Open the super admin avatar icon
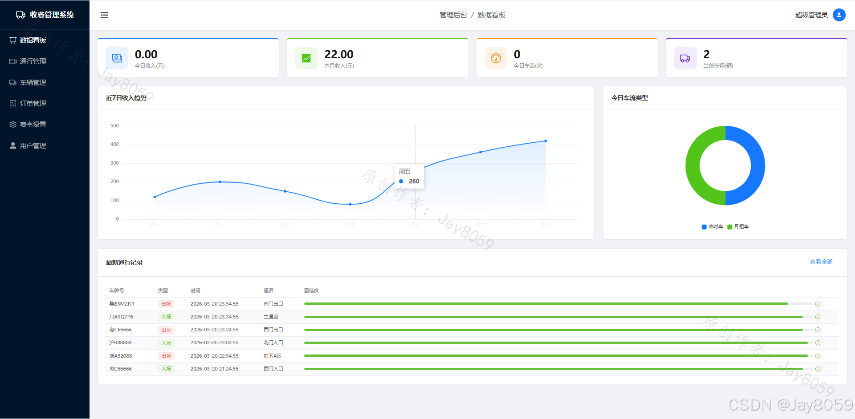 pos(839,15)
